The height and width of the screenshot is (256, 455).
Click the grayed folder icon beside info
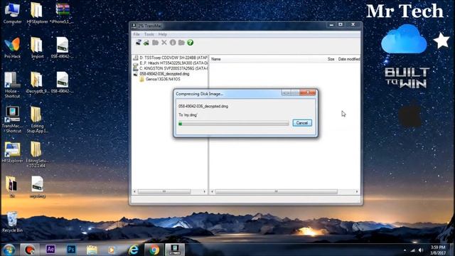tap(181, 43)
